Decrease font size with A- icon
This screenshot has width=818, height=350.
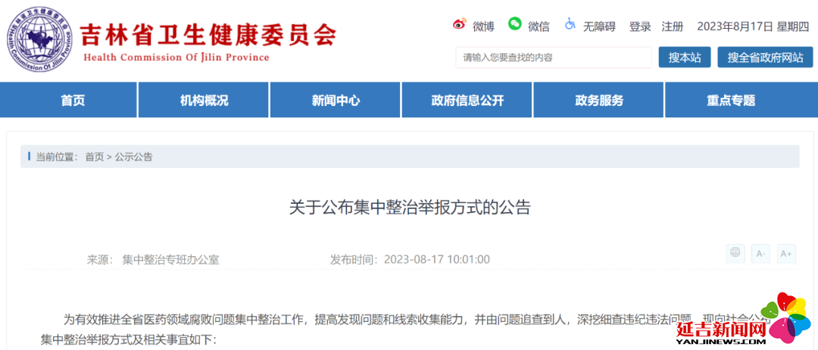point(760,254)
